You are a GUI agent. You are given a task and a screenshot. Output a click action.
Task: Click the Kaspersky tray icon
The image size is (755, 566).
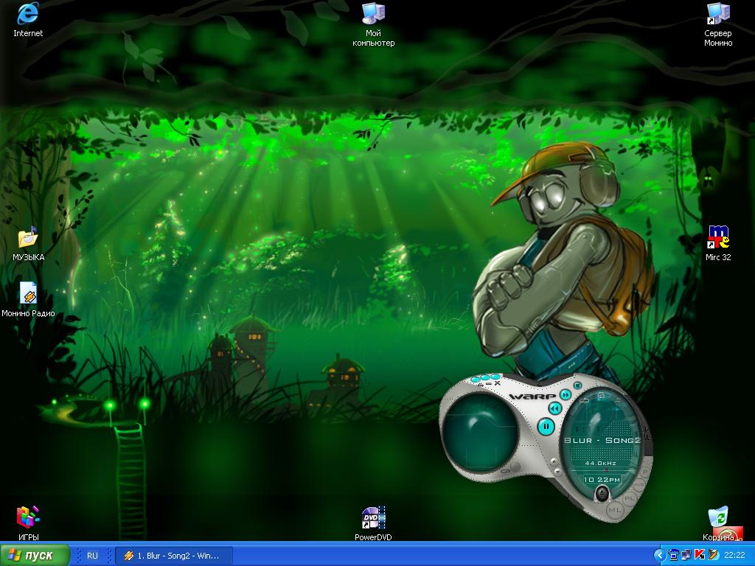click(700, 556)
